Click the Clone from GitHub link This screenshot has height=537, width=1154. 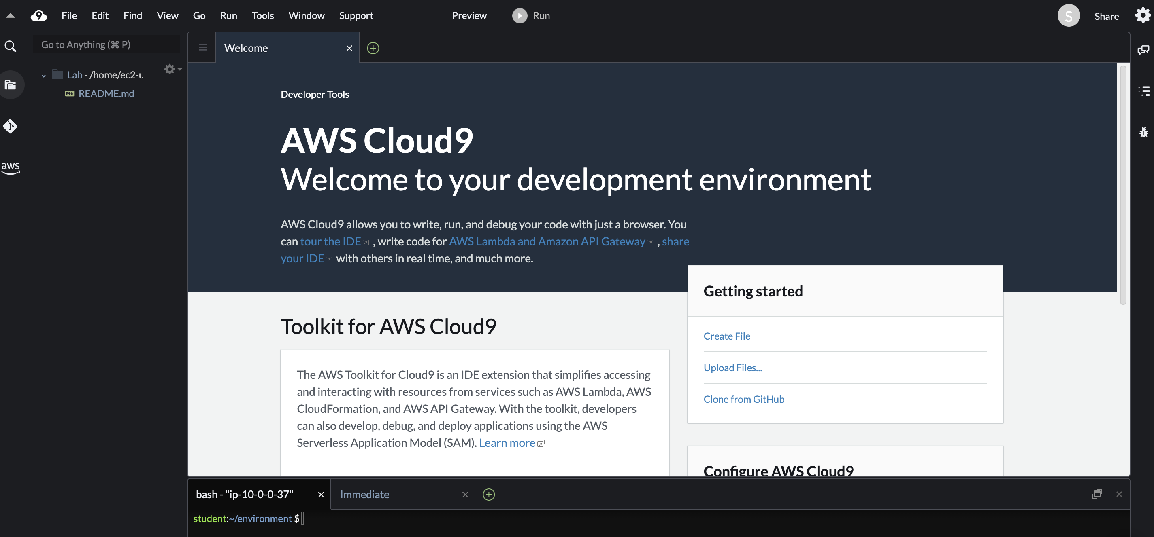(744, 399)
